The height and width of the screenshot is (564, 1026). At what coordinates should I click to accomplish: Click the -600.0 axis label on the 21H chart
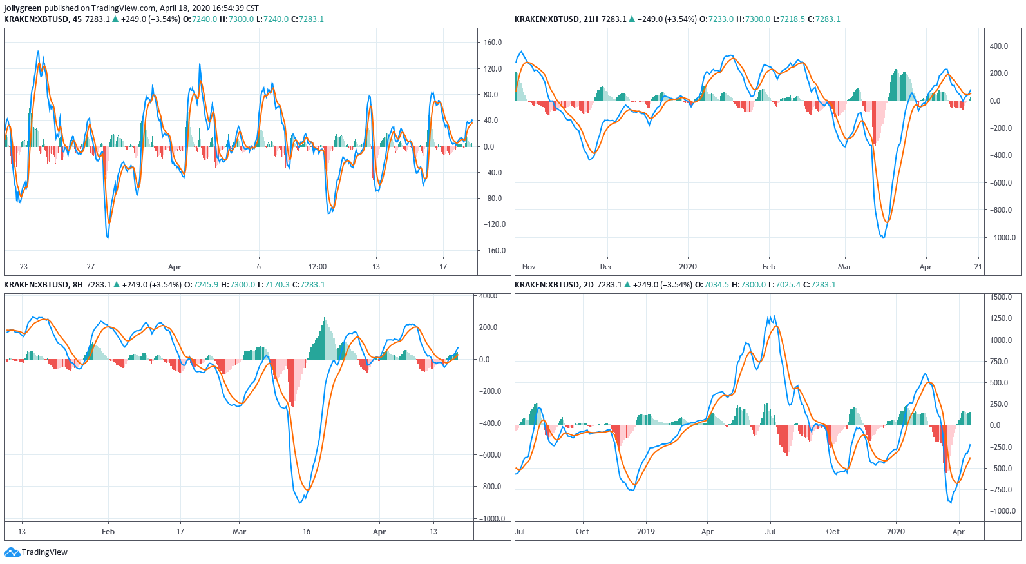pyautogui.click(x=1002, y=183)
